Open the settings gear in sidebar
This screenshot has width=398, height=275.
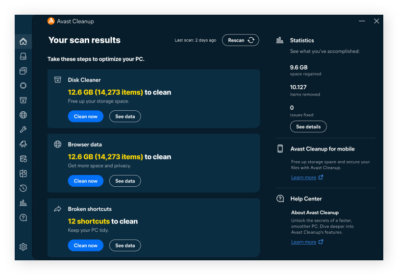click(x=23, y=247)
